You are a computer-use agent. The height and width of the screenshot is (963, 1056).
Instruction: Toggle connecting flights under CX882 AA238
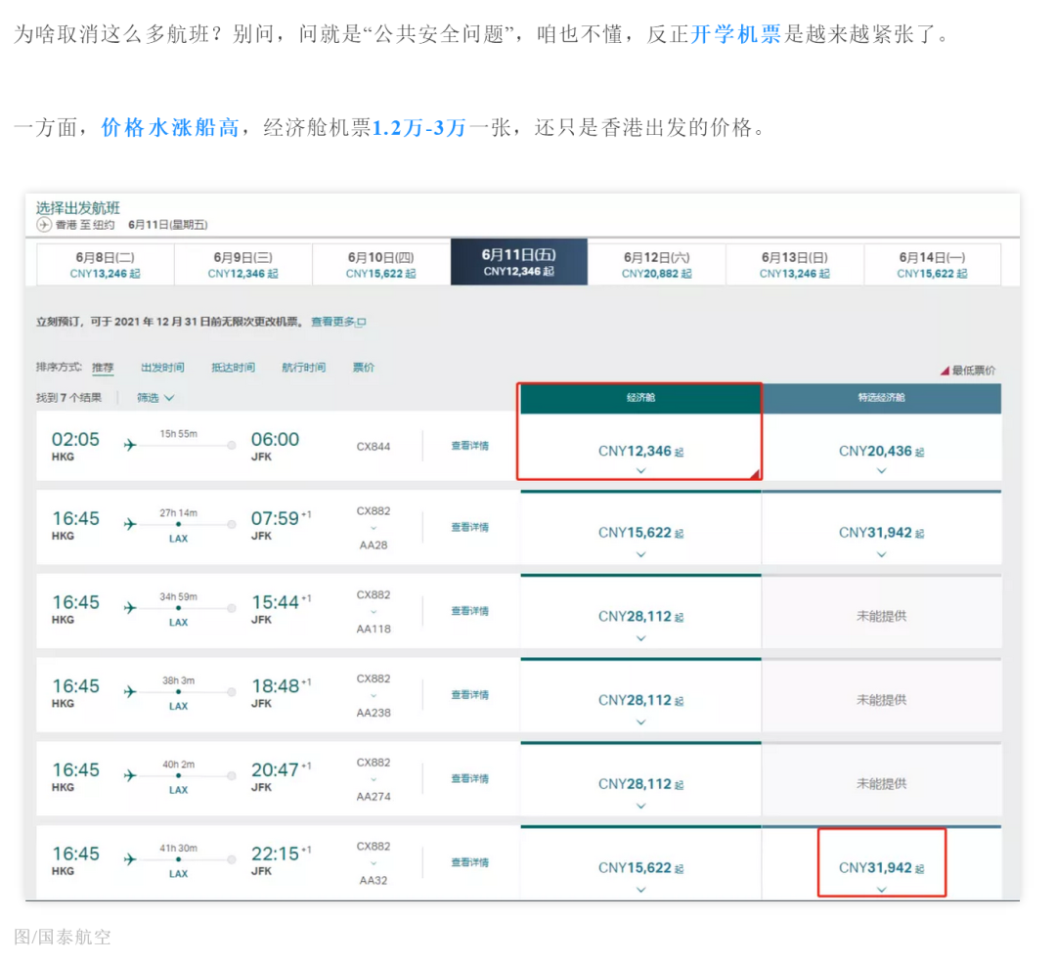[374, 696]
